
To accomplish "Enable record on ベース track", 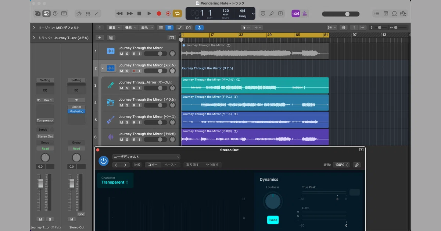I will [x=134, y=122].
